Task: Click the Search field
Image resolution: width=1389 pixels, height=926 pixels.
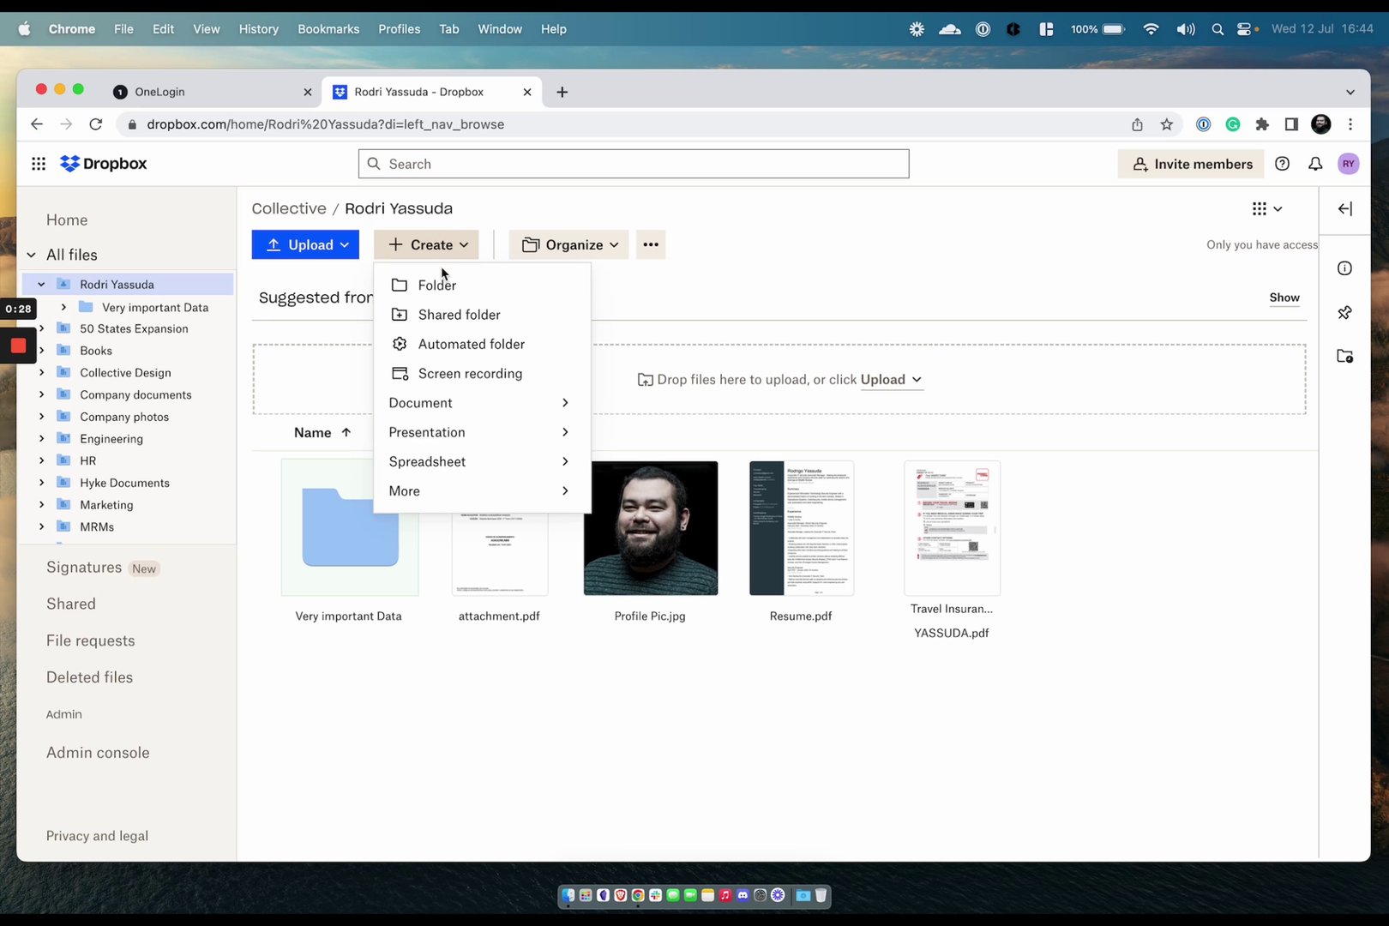Action: (633, 164)
